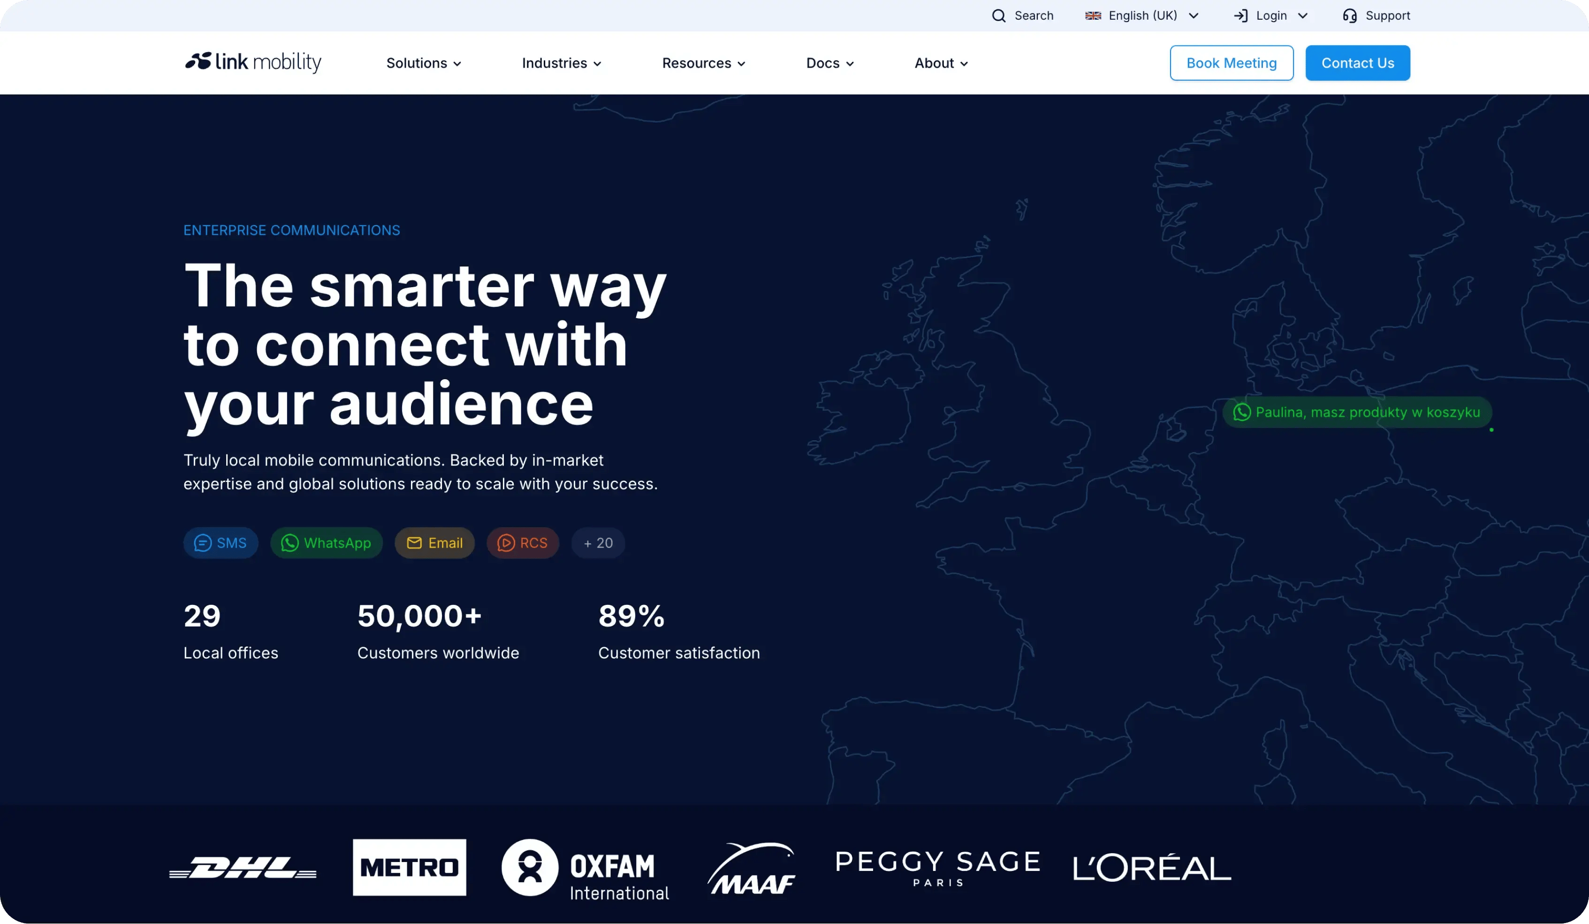Image resolution: width=1589 pixels, height=924 pixels.
Task: Select the SMS channel chip
Action: pos(220,543)
